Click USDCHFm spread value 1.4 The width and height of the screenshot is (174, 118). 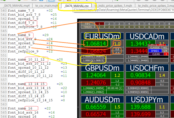(x=162, y=75)
